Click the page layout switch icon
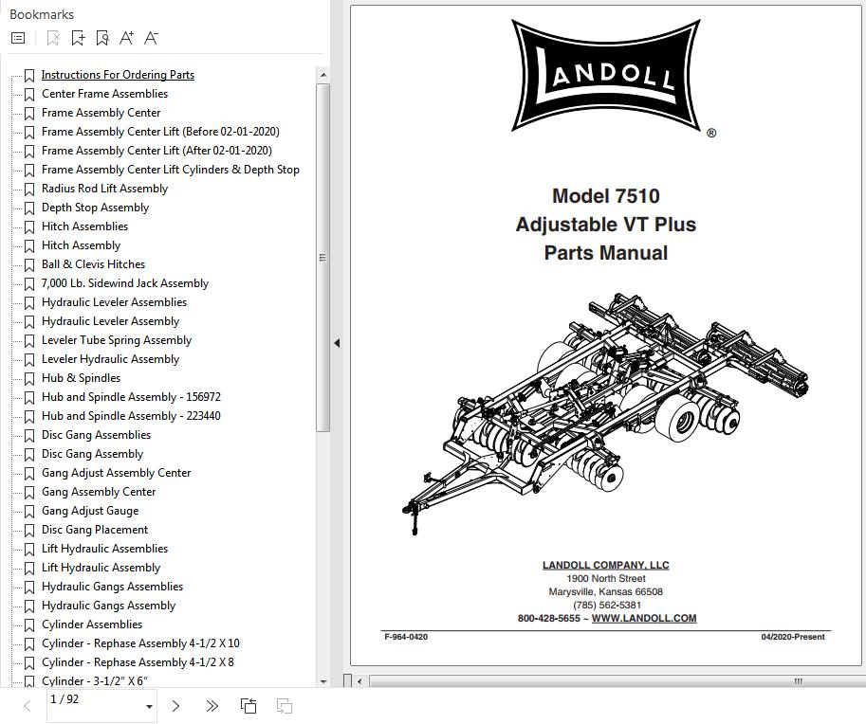This screenshot has width=866, height=724. 249,706
